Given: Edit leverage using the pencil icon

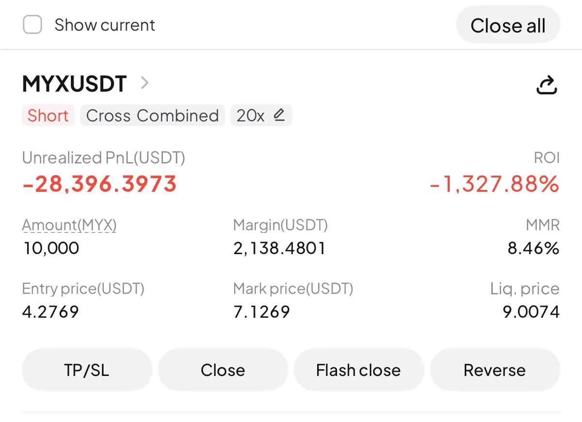Looking at the screenshot, I should [x=279, y=115].
